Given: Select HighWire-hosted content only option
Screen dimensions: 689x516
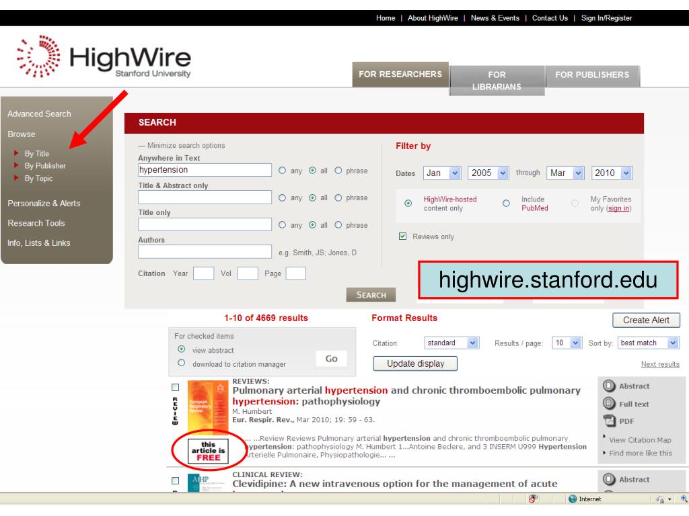Looking at the screenshot, I should (x=408, y=203).
